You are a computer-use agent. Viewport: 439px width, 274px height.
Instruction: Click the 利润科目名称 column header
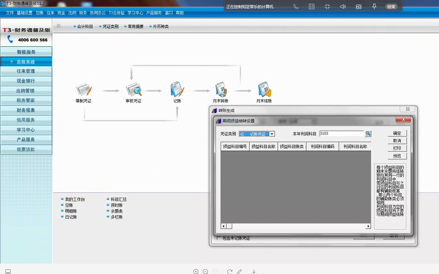pyautogui.click(x=355, y=146)
